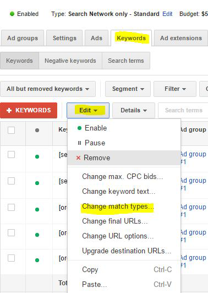
Task: Collapse the Edit dropdown menu
Action: 88,111
